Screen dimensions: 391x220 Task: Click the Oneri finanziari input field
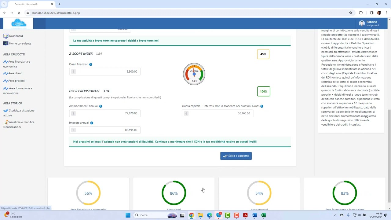click(105, 71)
